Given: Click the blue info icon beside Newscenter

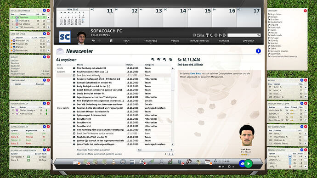Looking at the screenshot, I should (x=258, y=51).
